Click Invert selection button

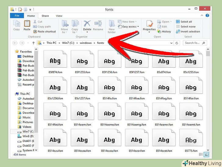pyautogui.click(x=188, y=32)
